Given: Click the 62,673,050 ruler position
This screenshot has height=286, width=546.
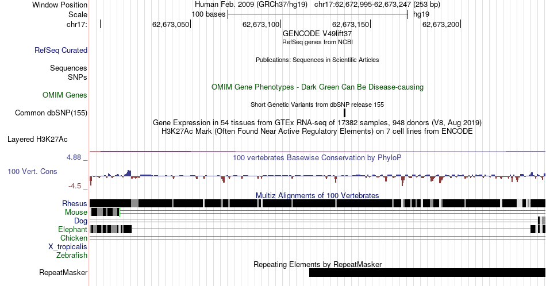Looking at the screenshot, I should coord(171,24).
